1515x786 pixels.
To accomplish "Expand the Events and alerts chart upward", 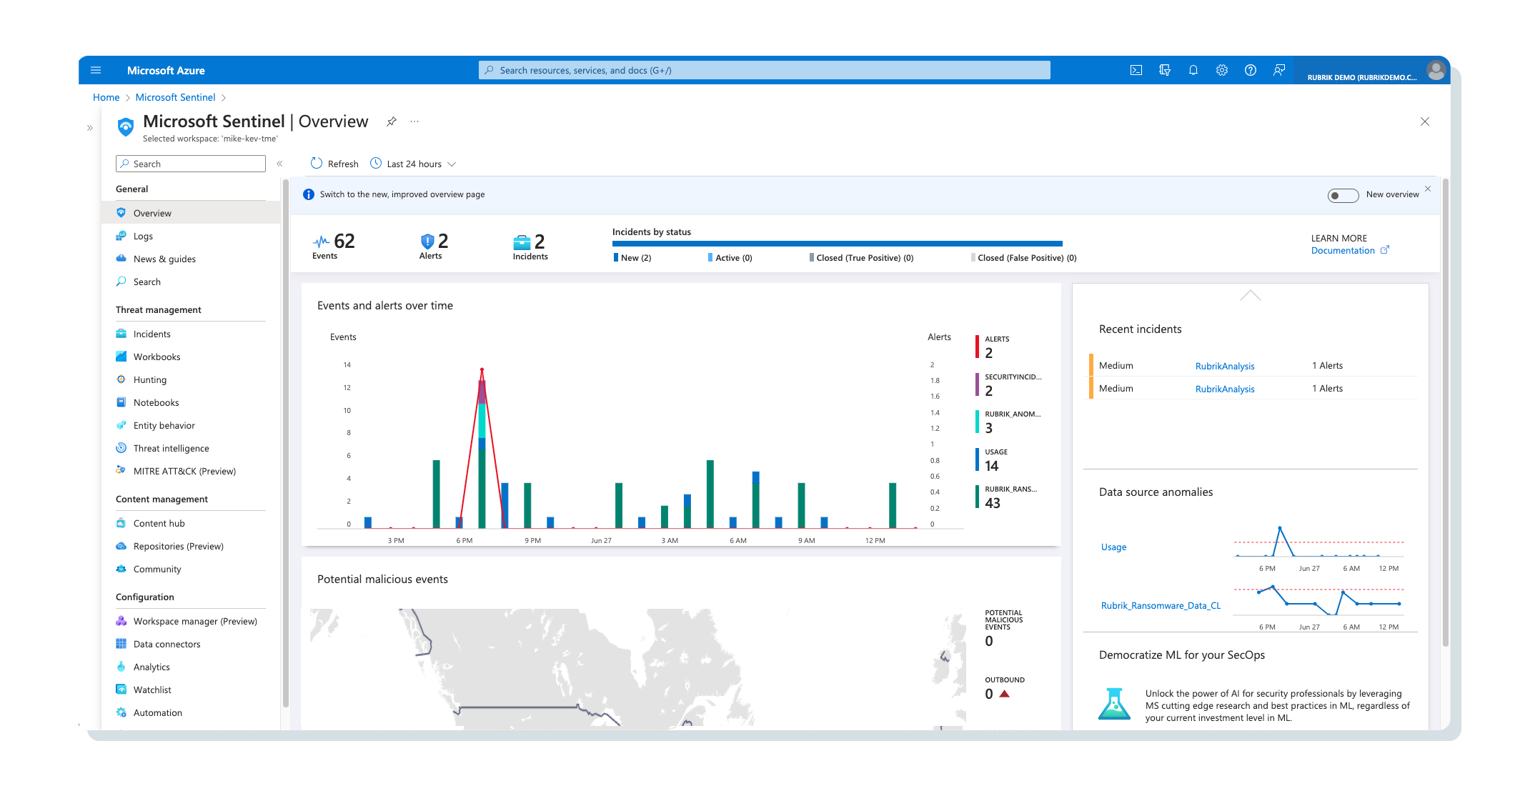I will 1251,297.
